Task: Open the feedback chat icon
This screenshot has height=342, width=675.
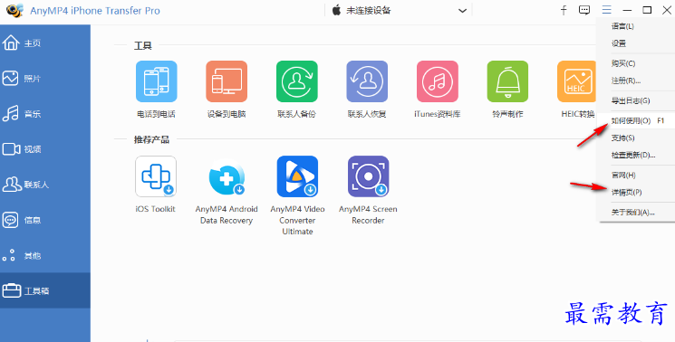Action: [584, 10]
